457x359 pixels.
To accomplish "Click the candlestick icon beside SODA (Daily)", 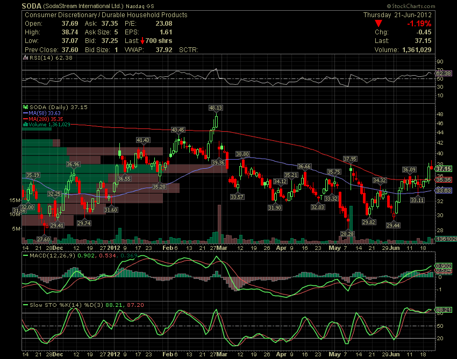I will (26, 107).
